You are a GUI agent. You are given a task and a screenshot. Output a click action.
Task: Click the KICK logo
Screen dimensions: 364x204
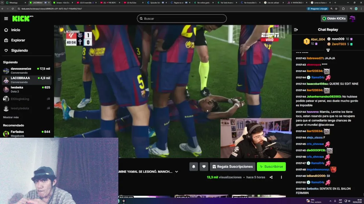[23, 18]
